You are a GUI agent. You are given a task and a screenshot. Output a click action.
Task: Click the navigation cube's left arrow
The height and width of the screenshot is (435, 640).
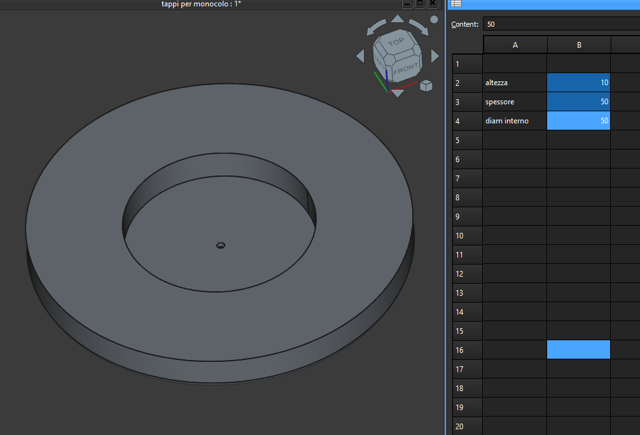pyautogui.click(x=360, y=56)
